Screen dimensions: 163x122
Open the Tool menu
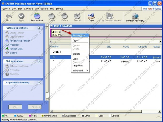pos(37,9)
